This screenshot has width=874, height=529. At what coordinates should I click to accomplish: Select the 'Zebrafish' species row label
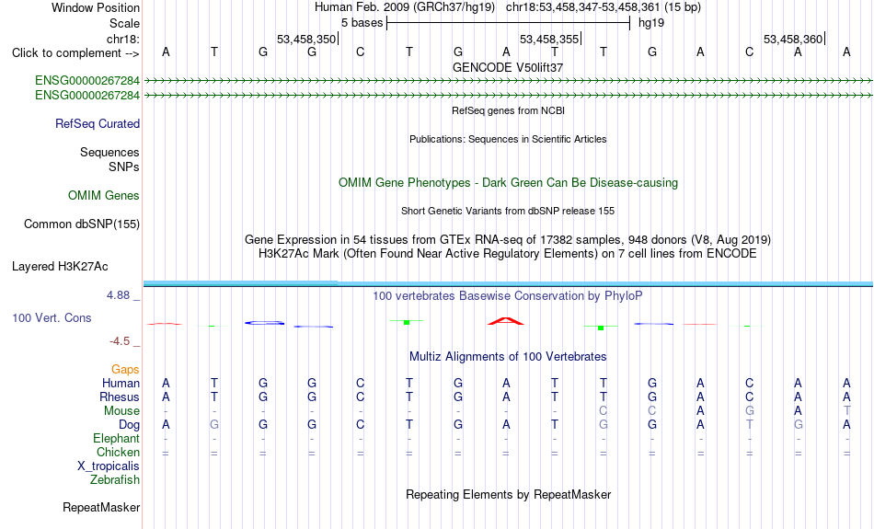115,480
